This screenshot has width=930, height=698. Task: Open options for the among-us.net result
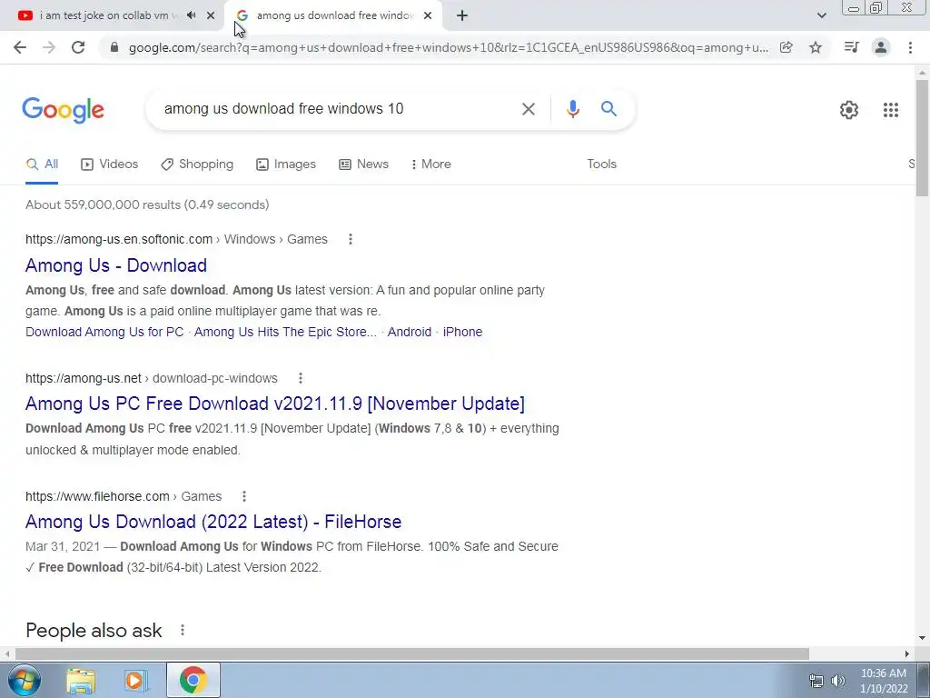(x=300, y=378)
